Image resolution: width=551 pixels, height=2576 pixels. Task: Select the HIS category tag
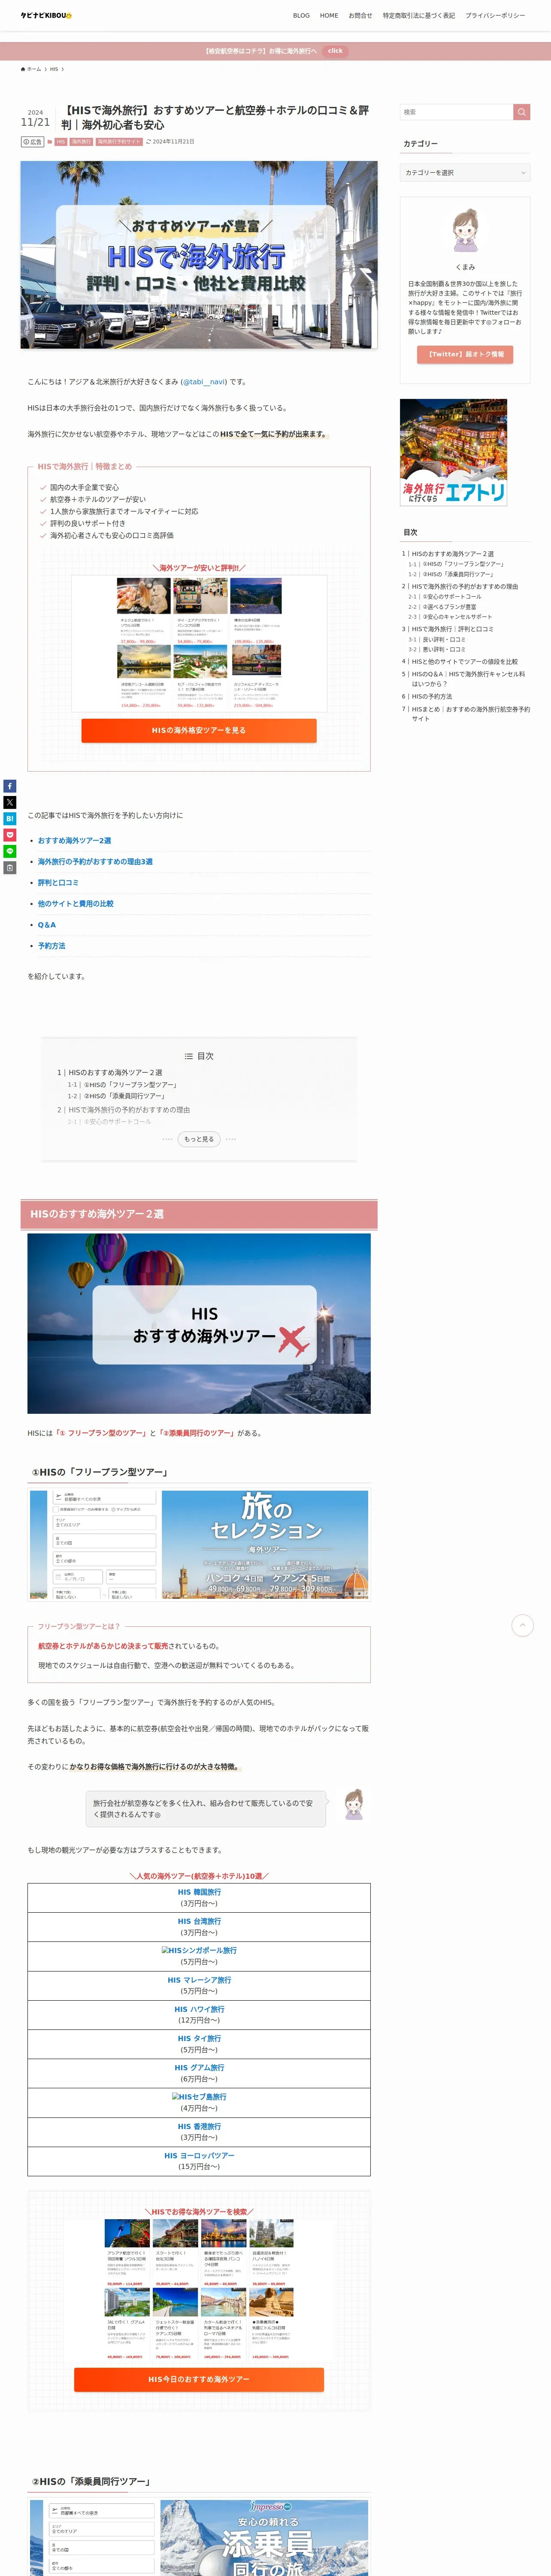click(x=60, y=142)
